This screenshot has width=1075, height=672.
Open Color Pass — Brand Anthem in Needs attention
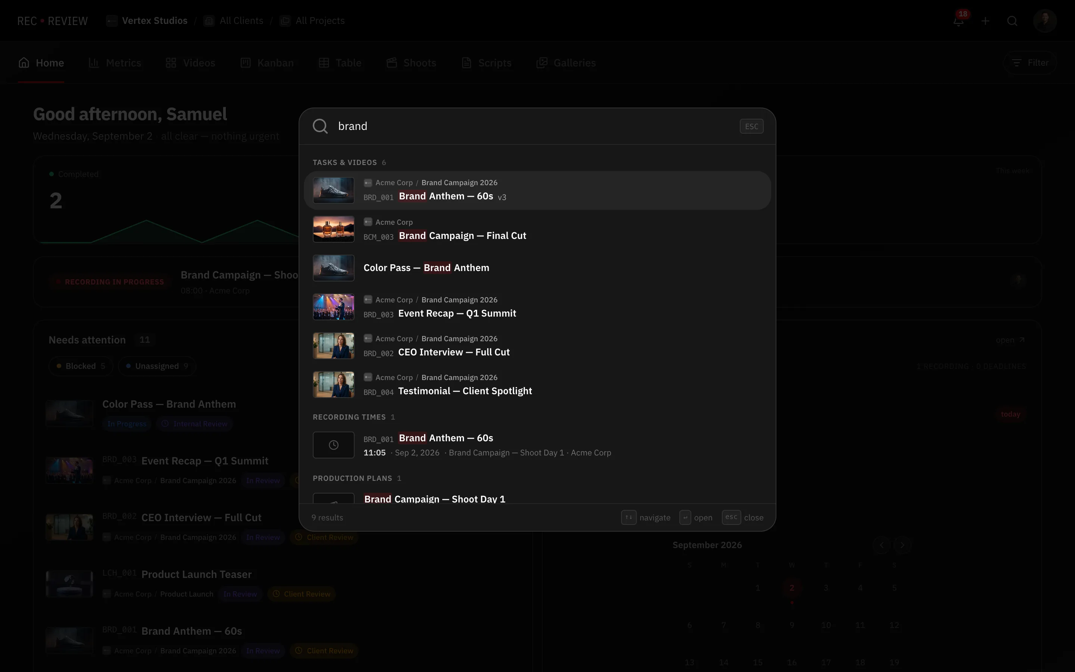pyautogui.click(x=169, y=404)
